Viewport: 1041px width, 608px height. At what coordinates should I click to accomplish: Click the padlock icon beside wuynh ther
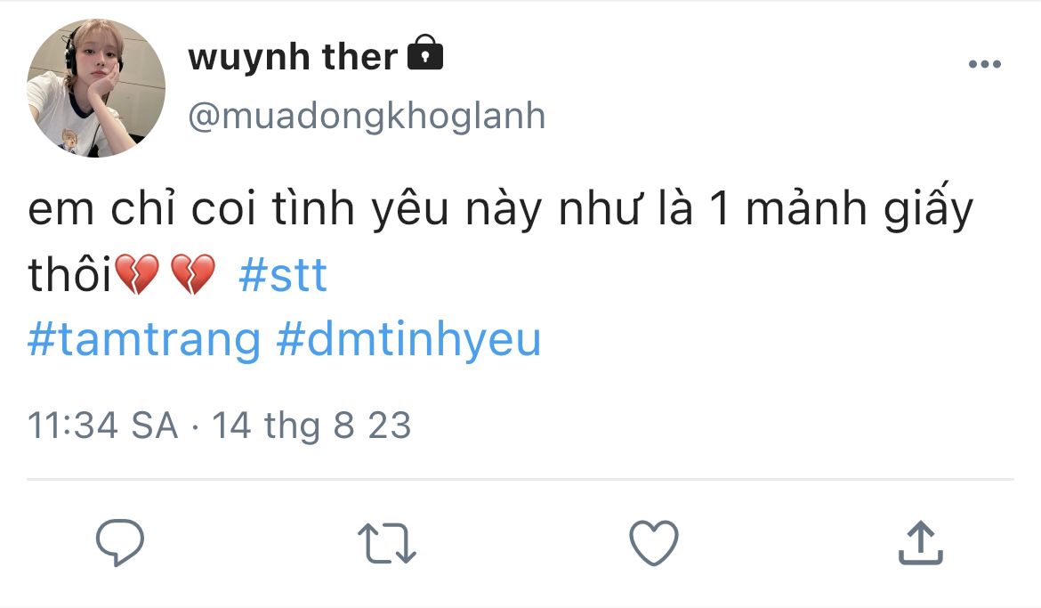tap(424, 54)
